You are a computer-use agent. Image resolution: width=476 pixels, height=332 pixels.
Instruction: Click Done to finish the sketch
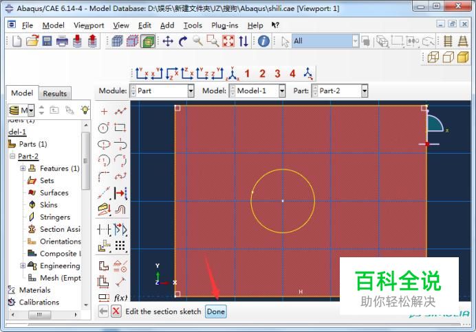coord(216,311)
